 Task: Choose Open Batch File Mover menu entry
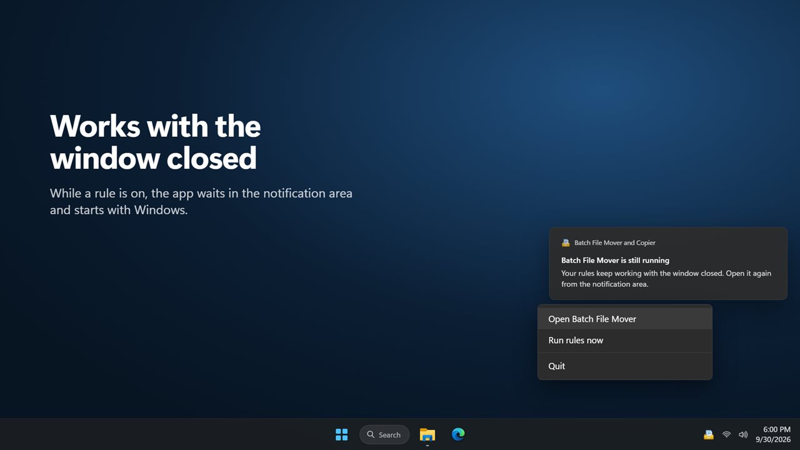tap(625, 319)
